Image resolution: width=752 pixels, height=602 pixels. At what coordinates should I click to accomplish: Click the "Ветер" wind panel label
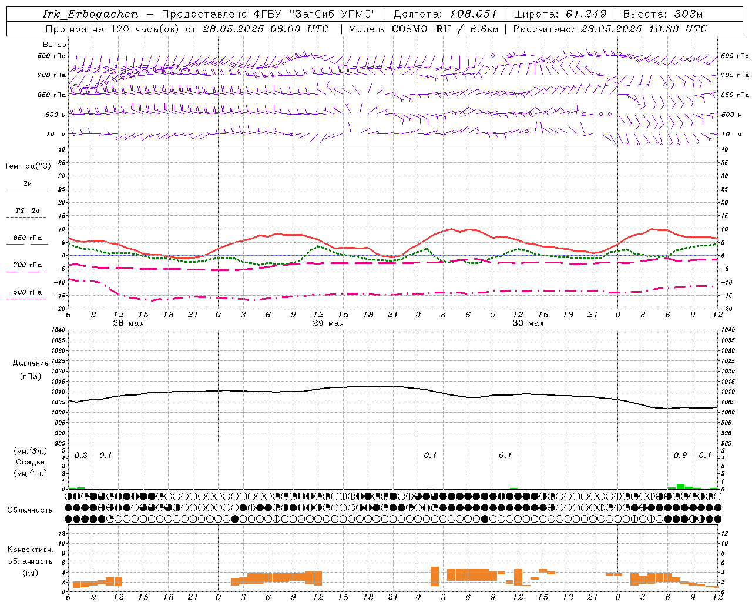(x=55, y=45)
